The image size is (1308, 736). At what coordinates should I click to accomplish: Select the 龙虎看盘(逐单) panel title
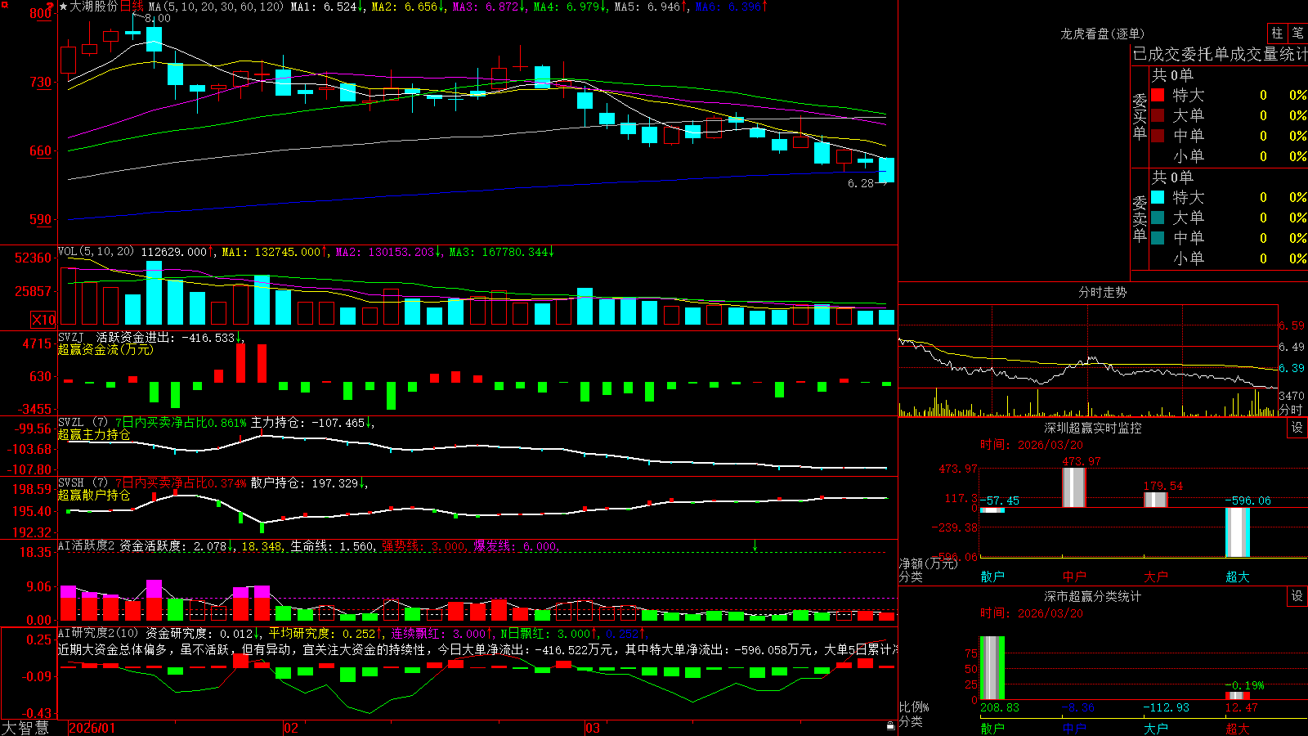tap(1102, 34)
